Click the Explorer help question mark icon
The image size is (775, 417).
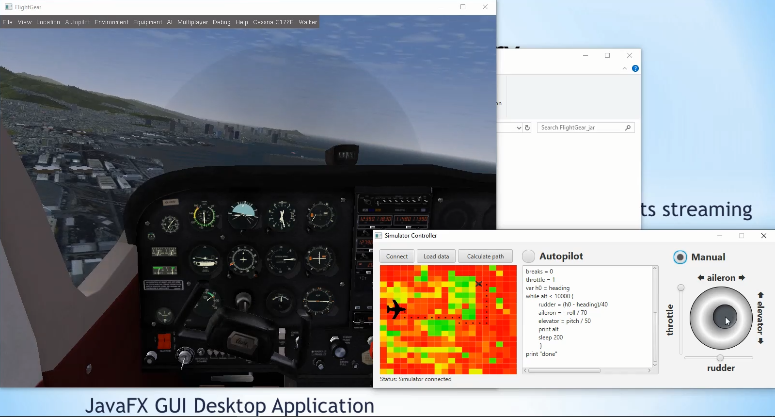click(635, 68)
